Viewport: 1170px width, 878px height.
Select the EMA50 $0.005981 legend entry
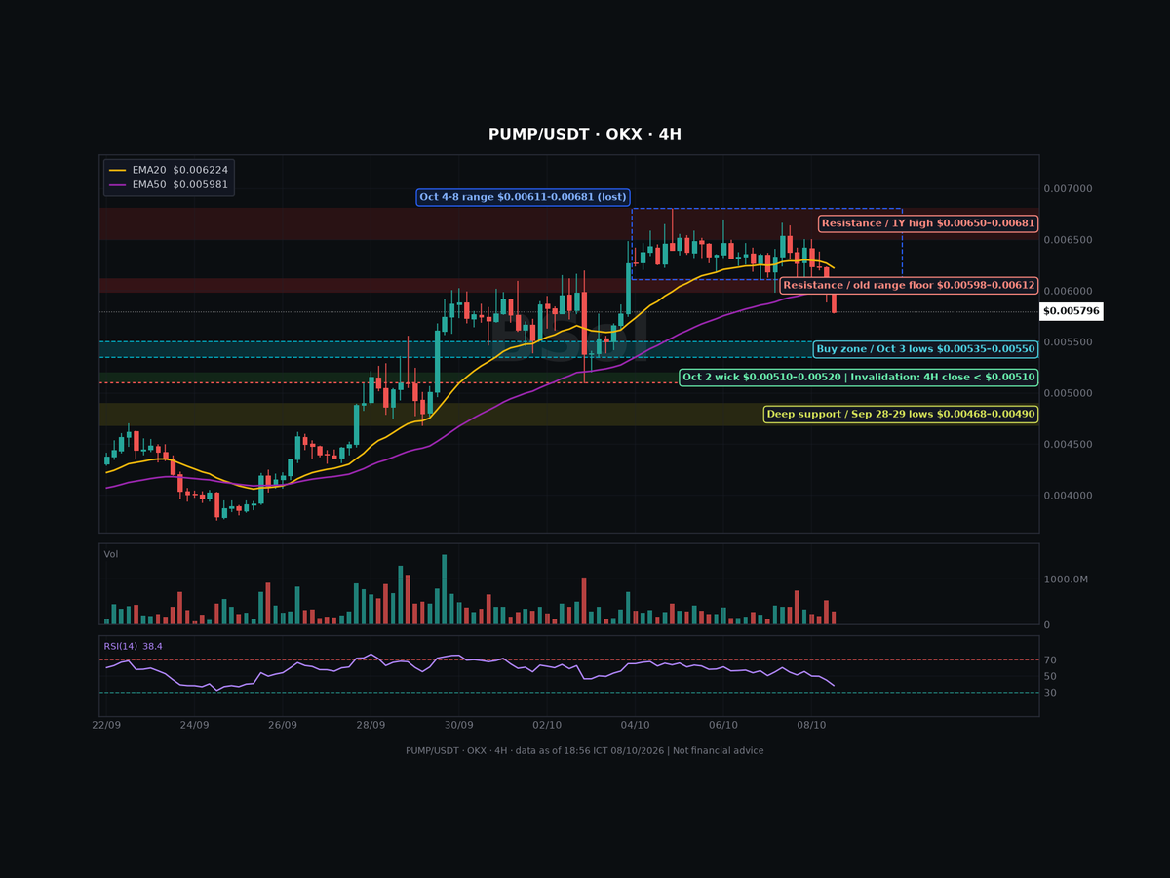167,184
